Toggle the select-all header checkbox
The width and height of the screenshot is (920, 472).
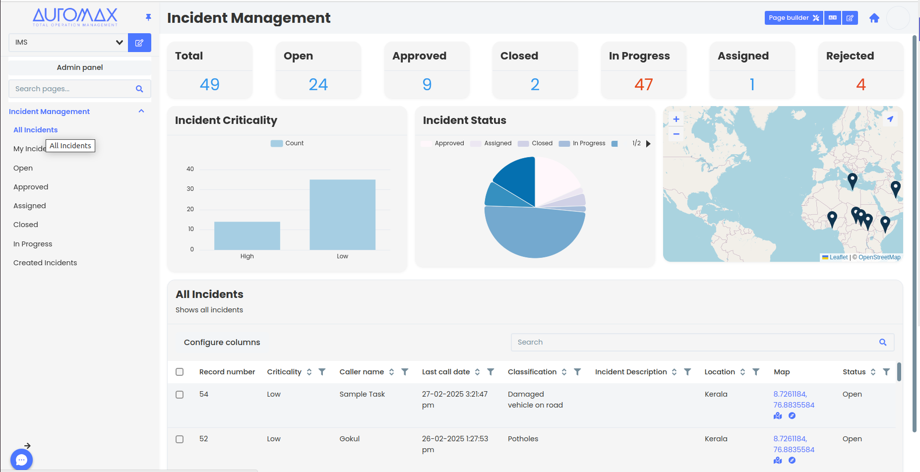pyautogui.click(x=180, y=372)
